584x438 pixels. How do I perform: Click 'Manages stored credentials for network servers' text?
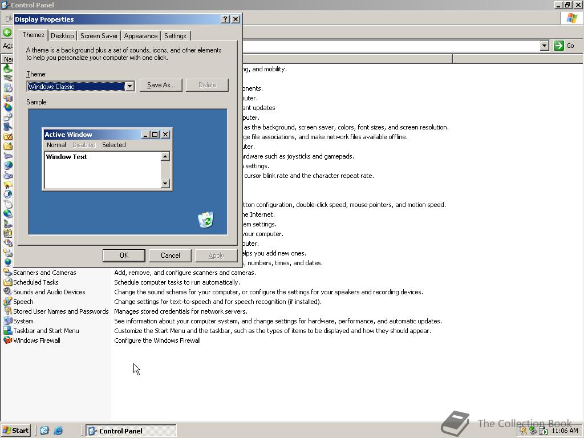point(181,311)
